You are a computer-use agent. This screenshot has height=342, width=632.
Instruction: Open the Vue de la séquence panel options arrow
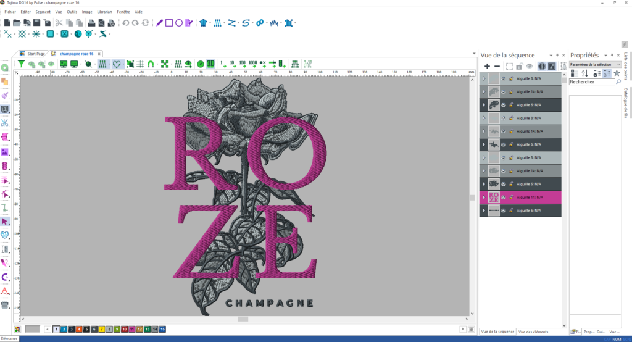pyautogui.click(x=551, y=56)
